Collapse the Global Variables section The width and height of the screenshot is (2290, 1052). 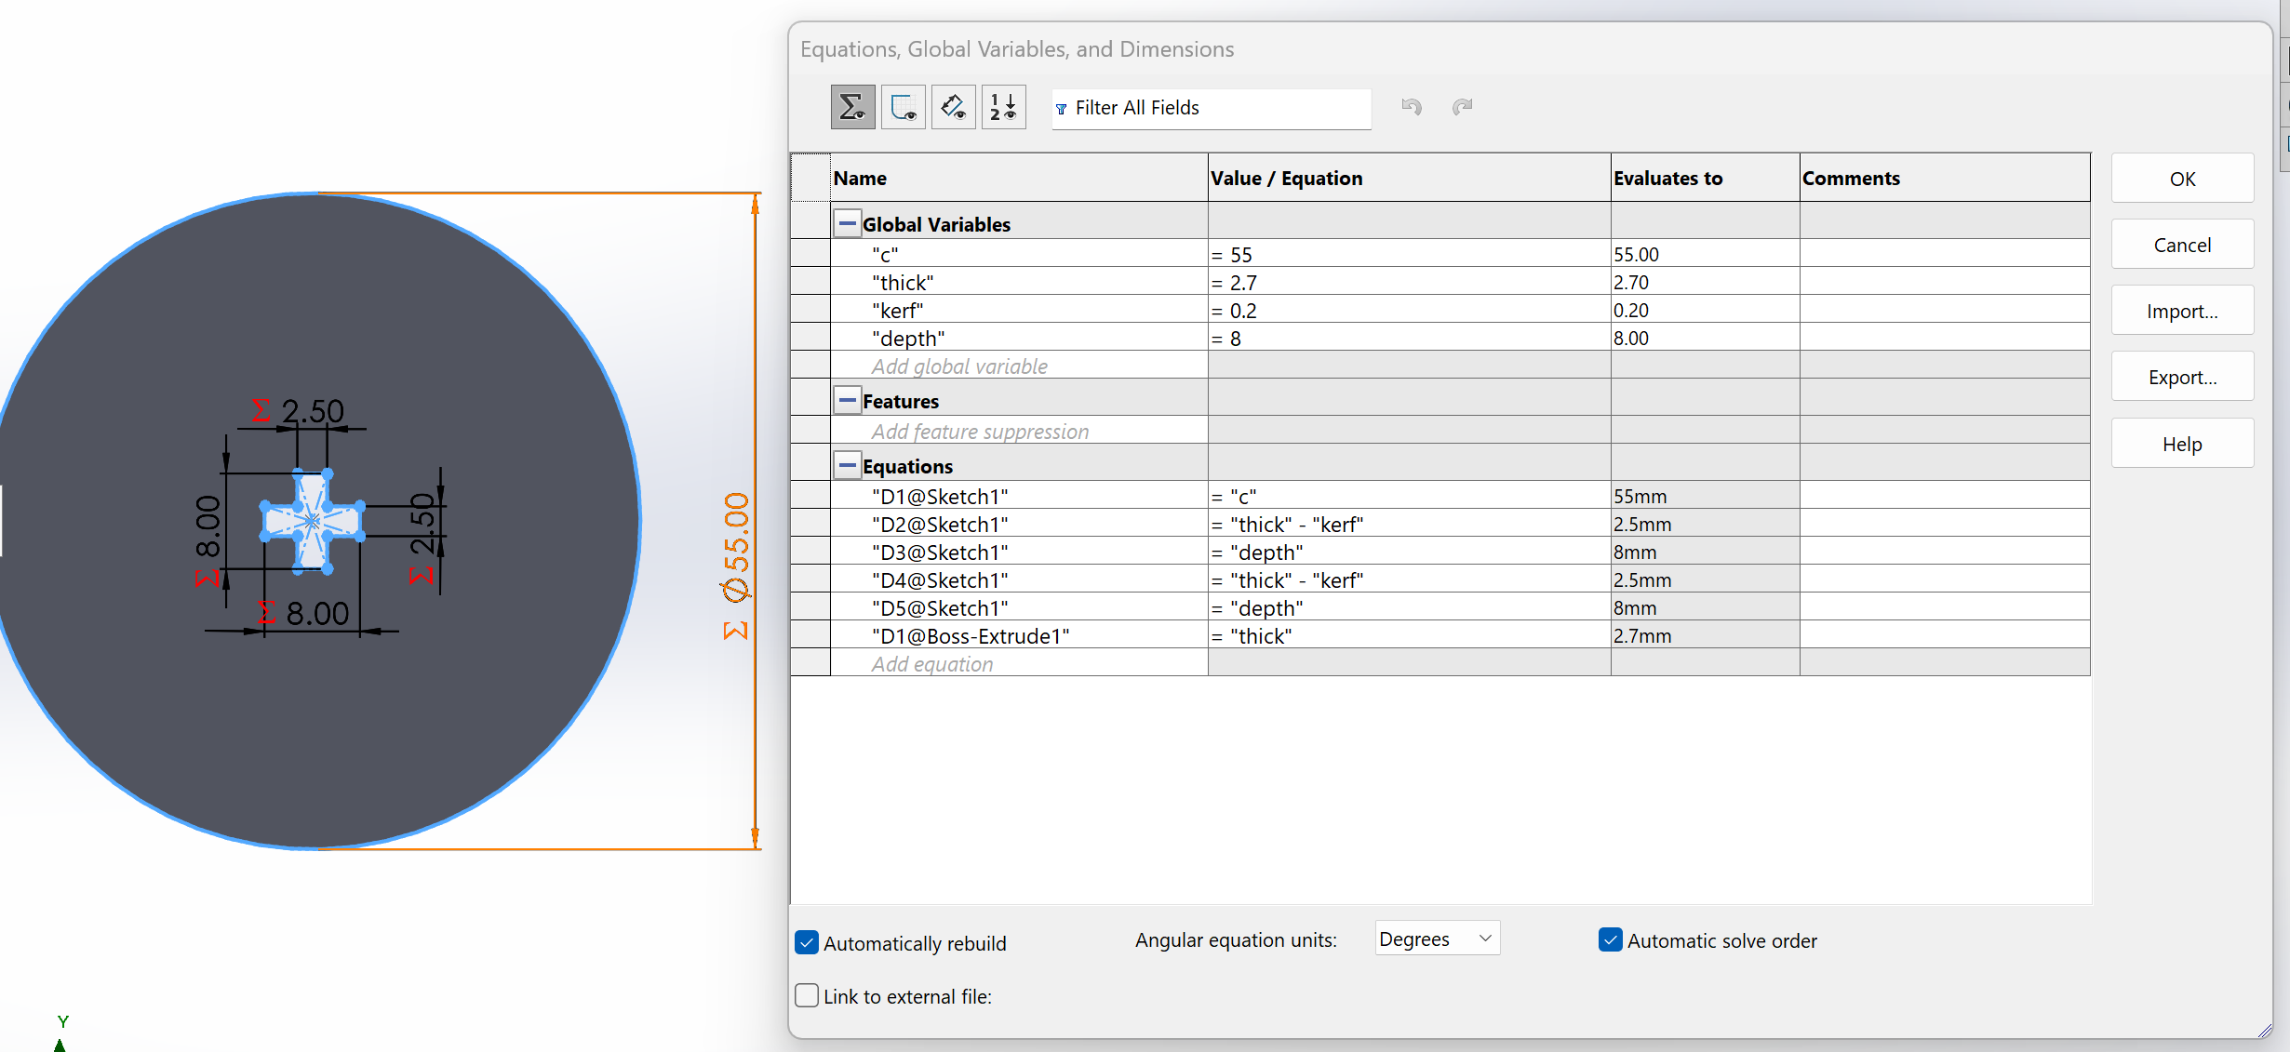coord(847,223)
